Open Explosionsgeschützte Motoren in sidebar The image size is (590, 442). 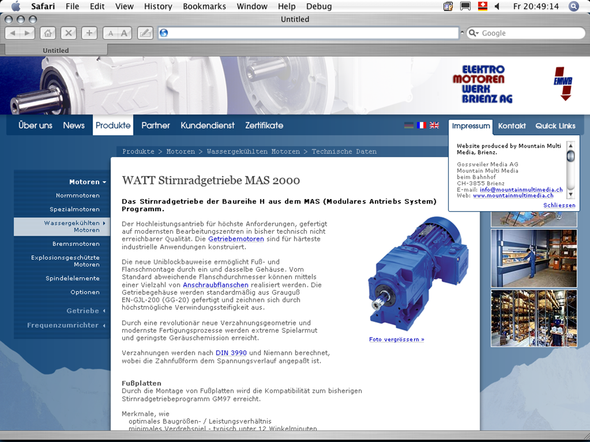tap(65, 261)
